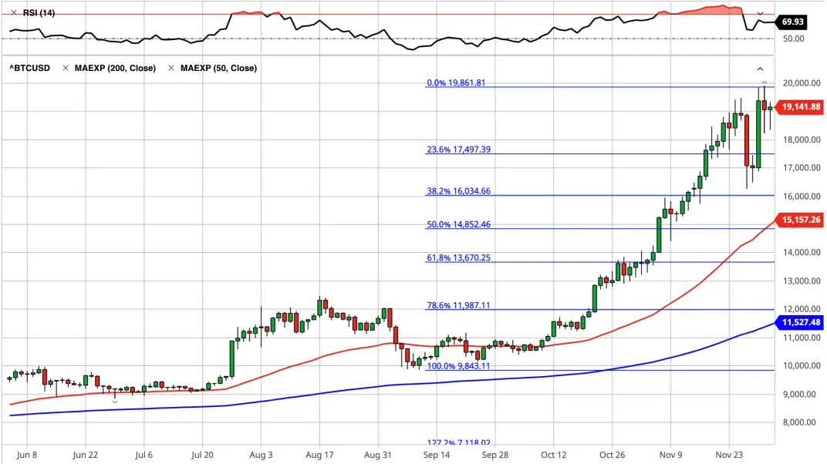Open MAEXP (200, Close) settings label
The width and height of the screenshot is (827, 464).
pos(115,68)
